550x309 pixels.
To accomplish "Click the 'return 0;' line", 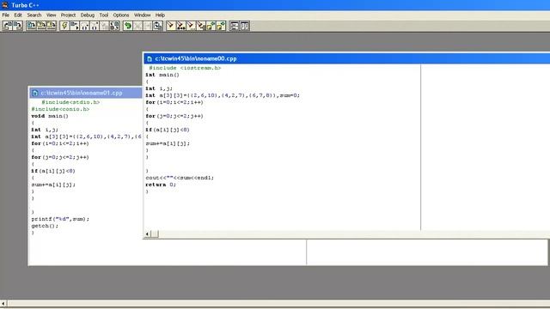I will click(161, 185).
